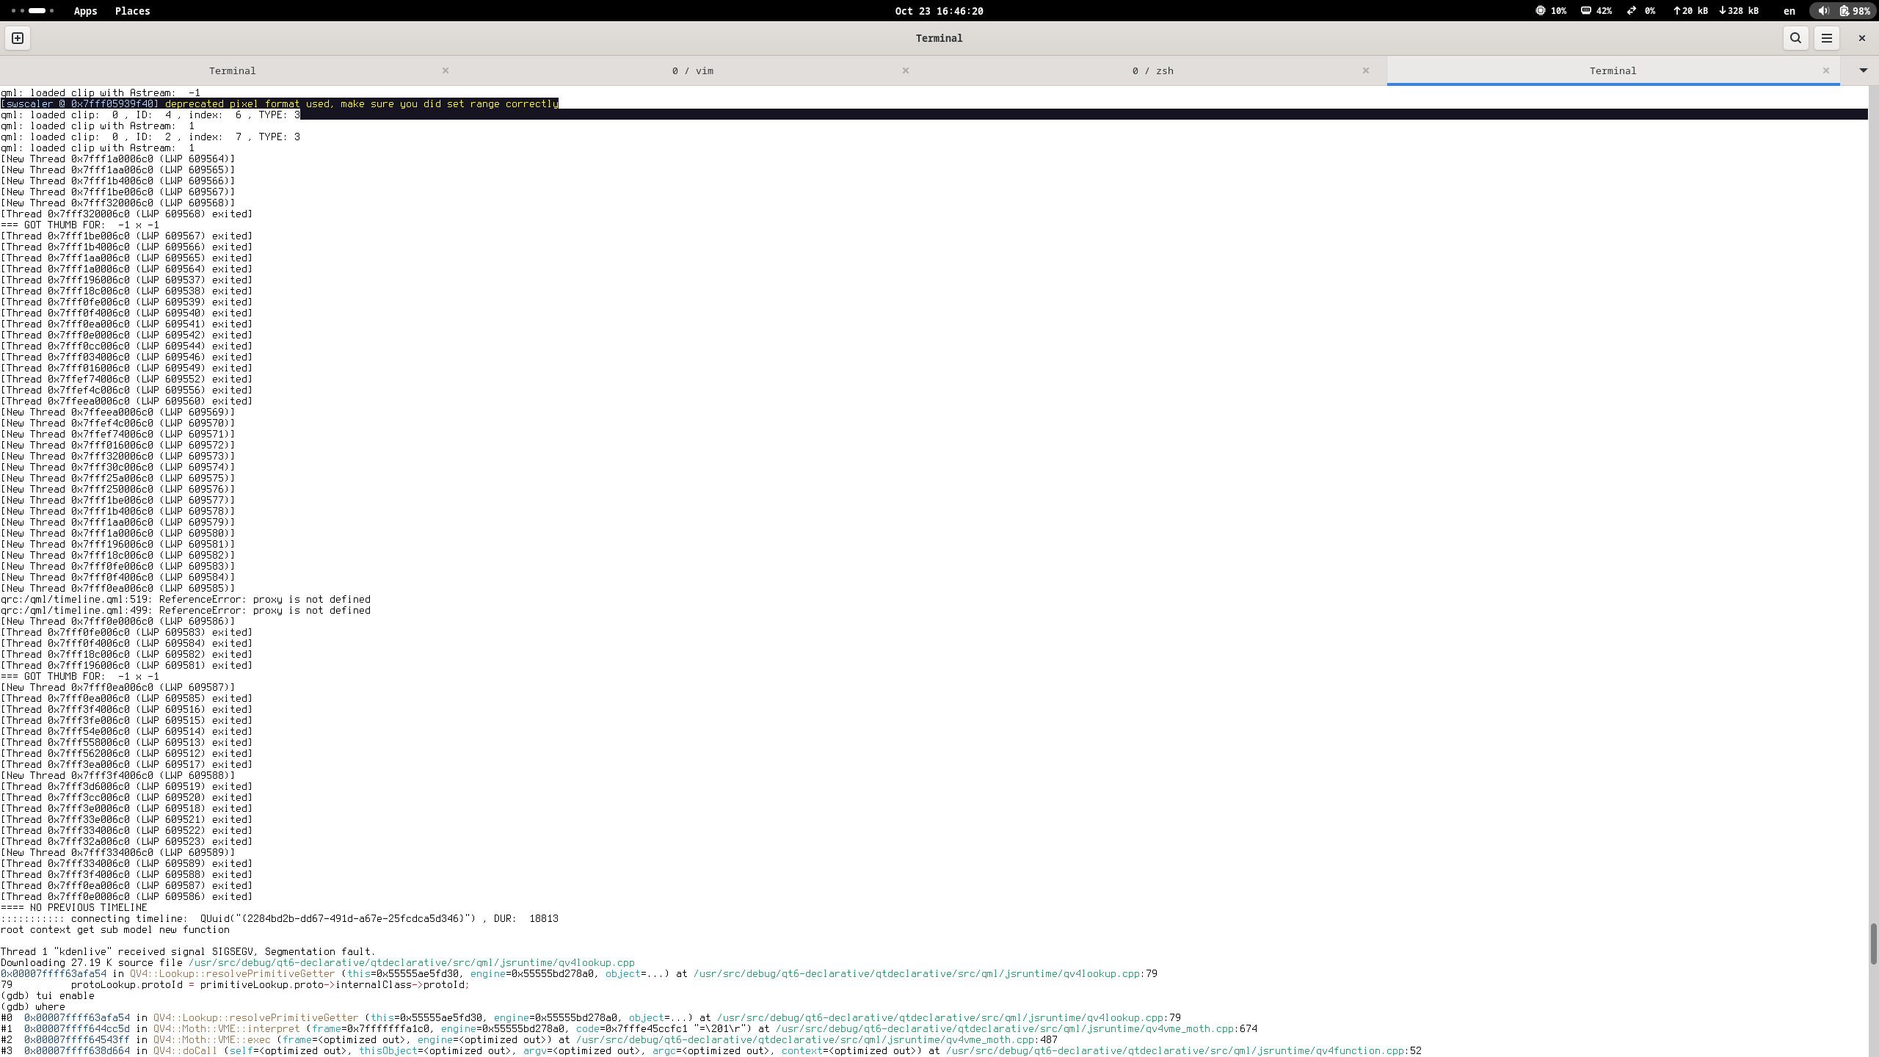
Task: Click the terminal search icon
Action: point(1795,38)
